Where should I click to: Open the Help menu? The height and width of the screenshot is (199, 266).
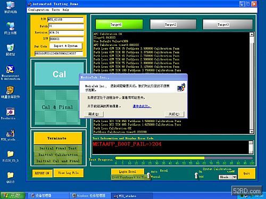(65, 10)
